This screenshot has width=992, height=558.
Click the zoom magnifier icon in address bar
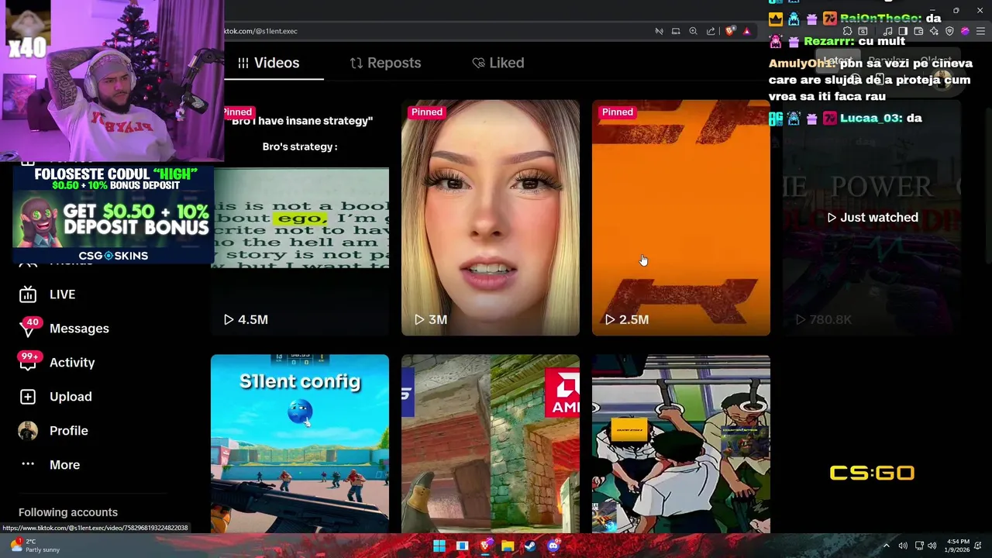pos(693,31)
